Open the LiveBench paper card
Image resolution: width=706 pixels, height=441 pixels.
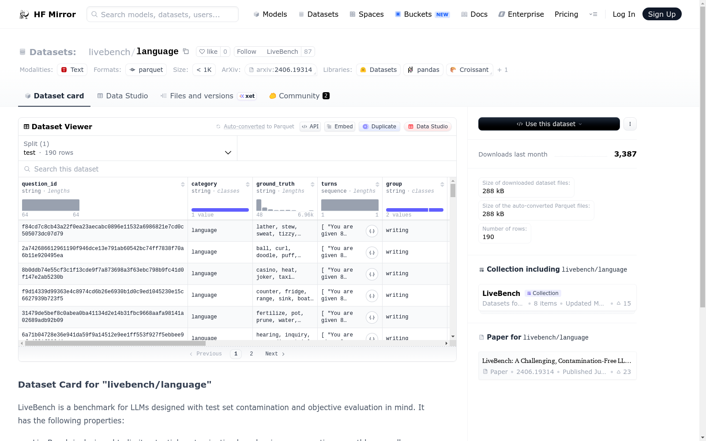click(x=557, y=366)
